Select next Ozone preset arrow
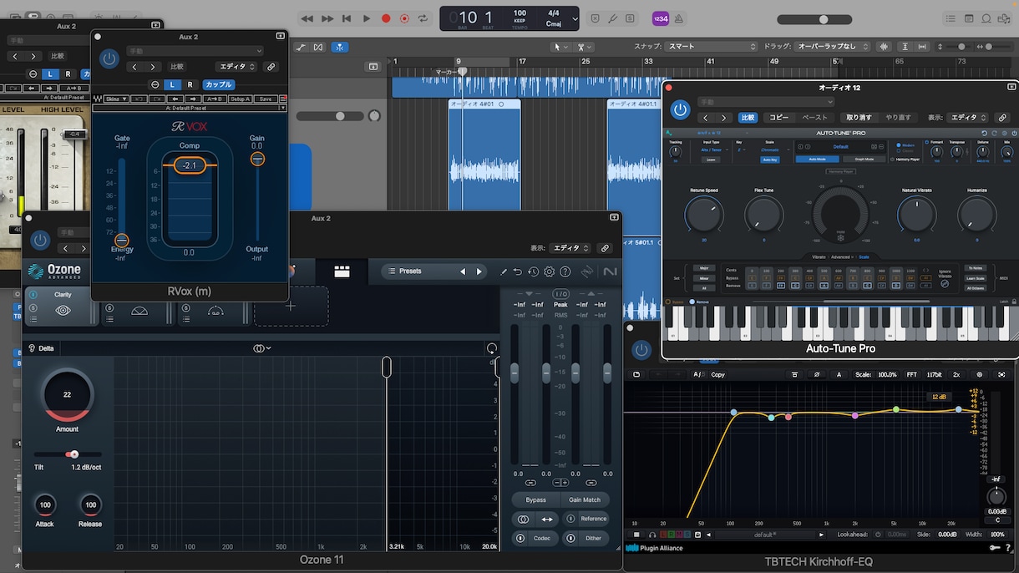Viewport: 1019px width, 573px height. tap(479, 271)
